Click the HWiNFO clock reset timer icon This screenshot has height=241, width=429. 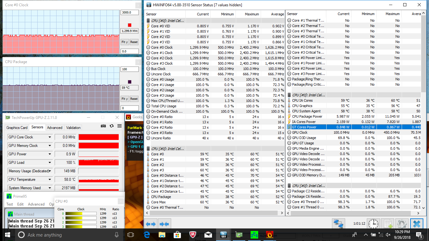[x=373, y=224]
